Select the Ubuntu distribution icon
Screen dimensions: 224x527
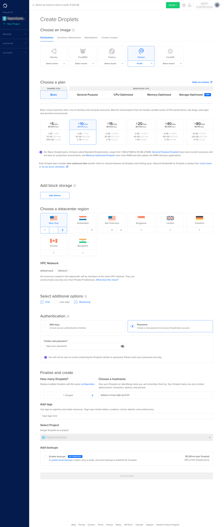(54, 51)
